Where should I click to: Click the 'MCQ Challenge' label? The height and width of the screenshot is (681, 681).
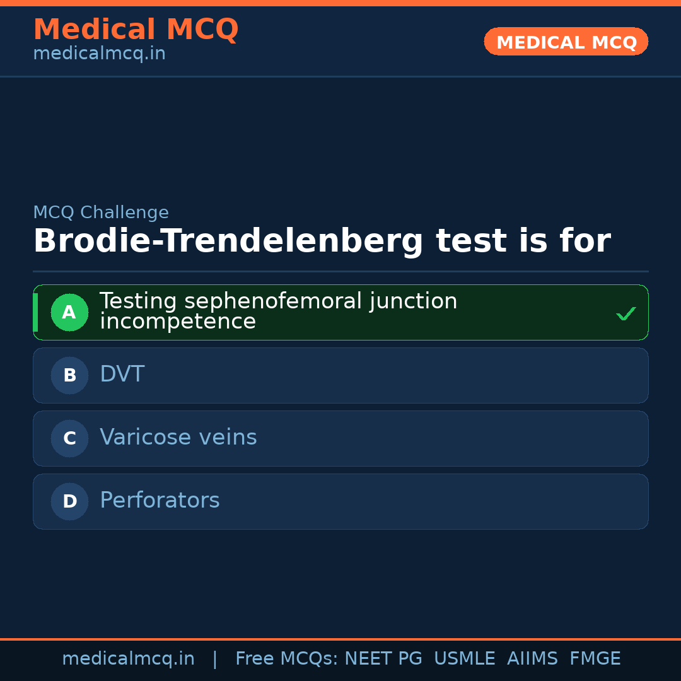(101, 213)
